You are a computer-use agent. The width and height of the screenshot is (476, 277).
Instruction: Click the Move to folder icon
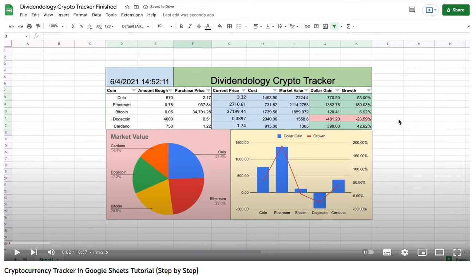click(x=136, y=7)
